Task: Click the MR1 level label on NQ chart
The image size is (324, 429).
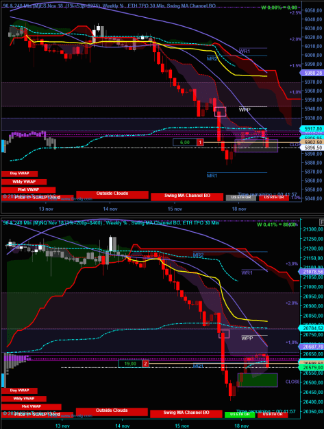Action: (x=198, y=366)
